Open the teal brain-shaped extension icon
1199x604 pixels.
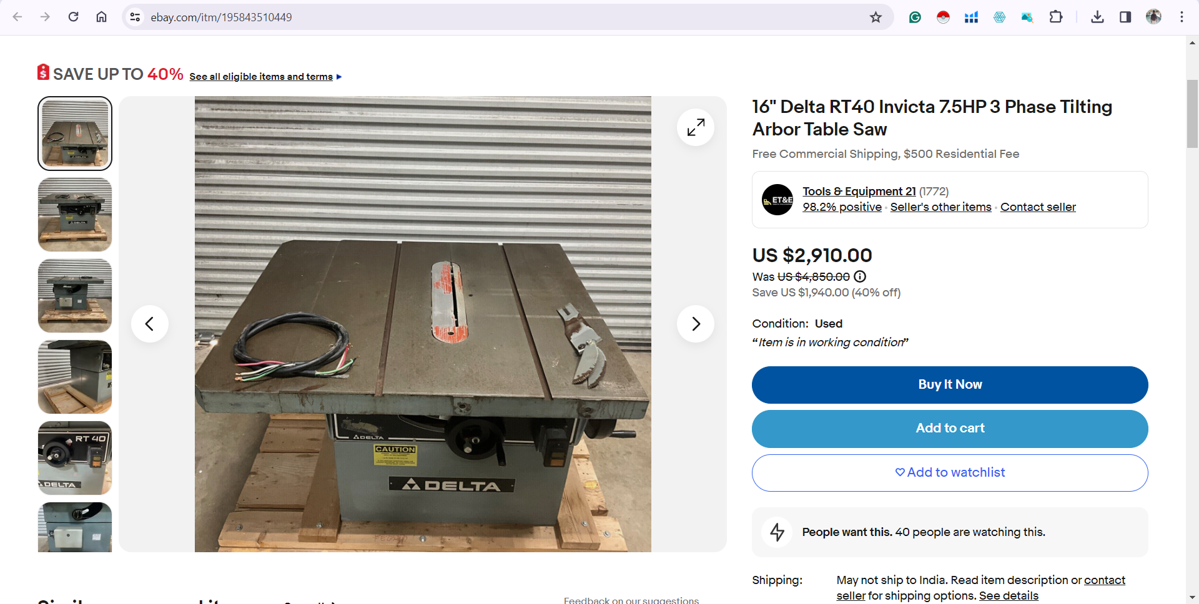999,17
